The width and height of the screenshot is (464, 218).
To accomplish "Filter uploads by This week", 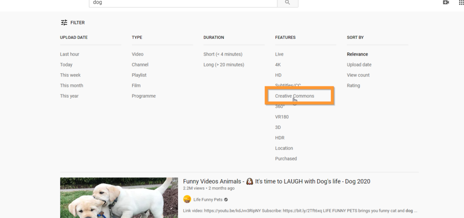I will pyautogui.click(x=70, y=75).
